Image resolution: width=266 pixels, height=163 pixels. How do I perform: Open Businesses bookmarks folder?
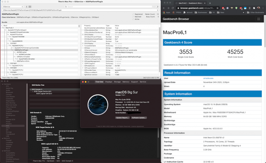point(201,13)
